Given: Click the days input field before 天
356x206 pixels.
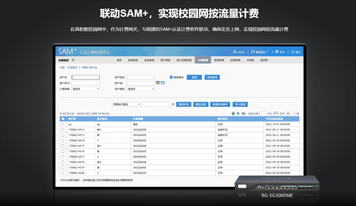Looking at the screenshot, I should pos(156,104).
